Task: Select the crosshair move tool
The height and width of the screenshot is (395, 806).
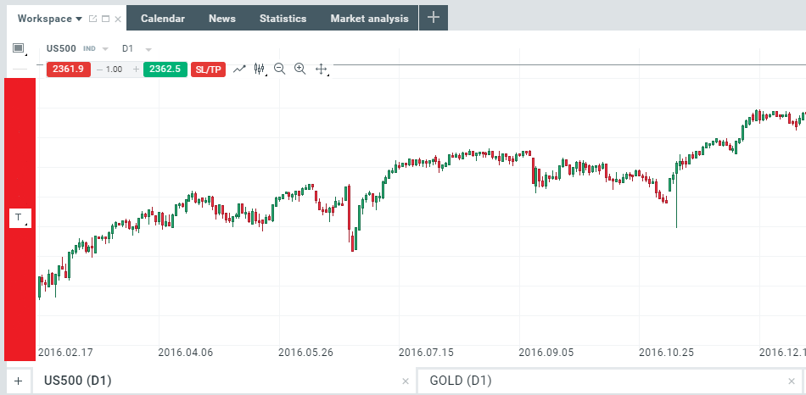Action: coord(322,69)
